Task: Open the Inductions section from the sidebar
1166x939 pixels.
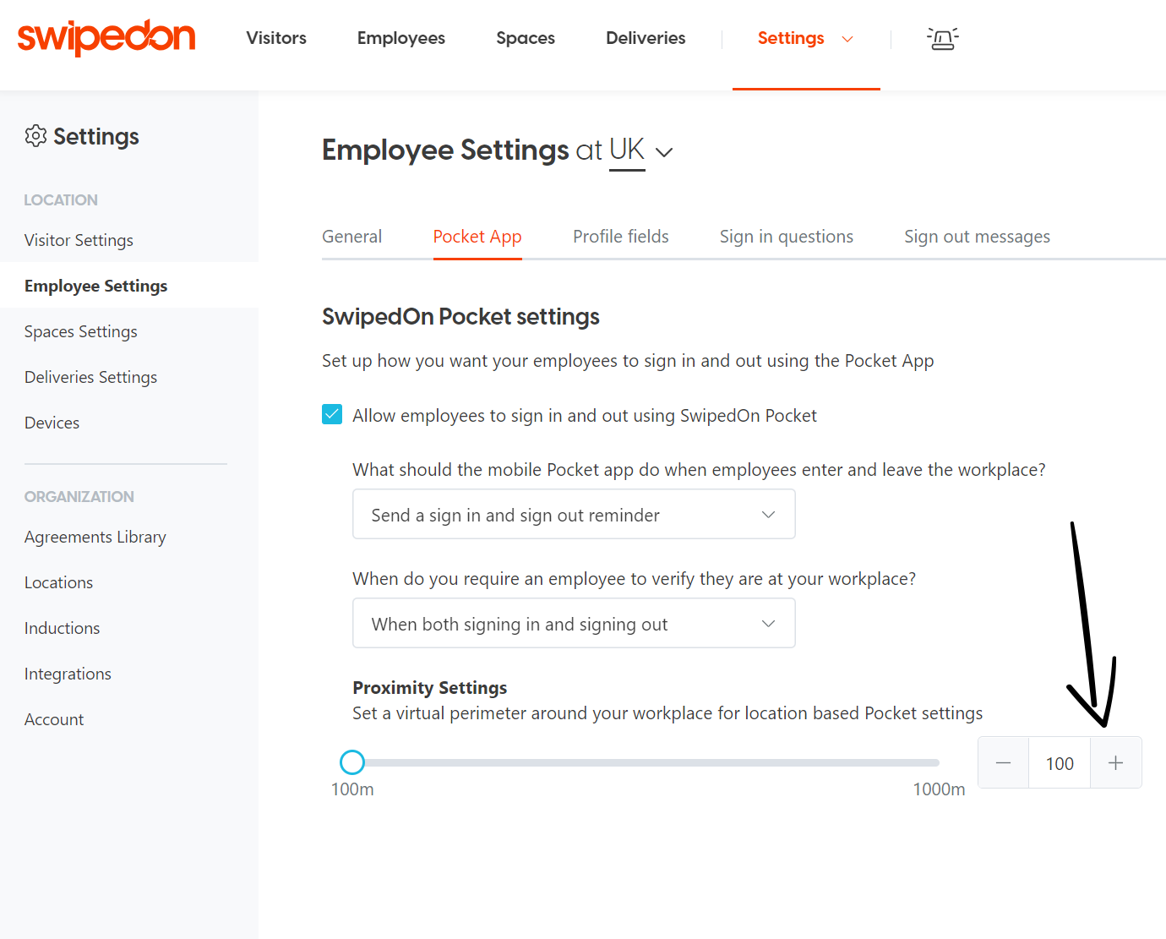Action: click(62, 628)
